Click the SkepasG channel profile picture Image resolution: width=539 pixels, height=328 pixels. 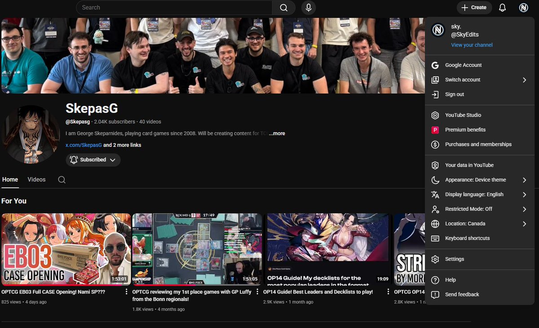[x=31, y=134]
